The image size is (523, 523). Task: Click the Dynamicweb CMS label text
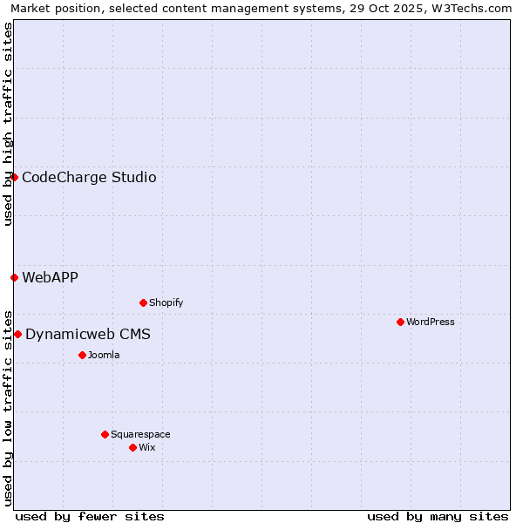(x=88, y=335)
